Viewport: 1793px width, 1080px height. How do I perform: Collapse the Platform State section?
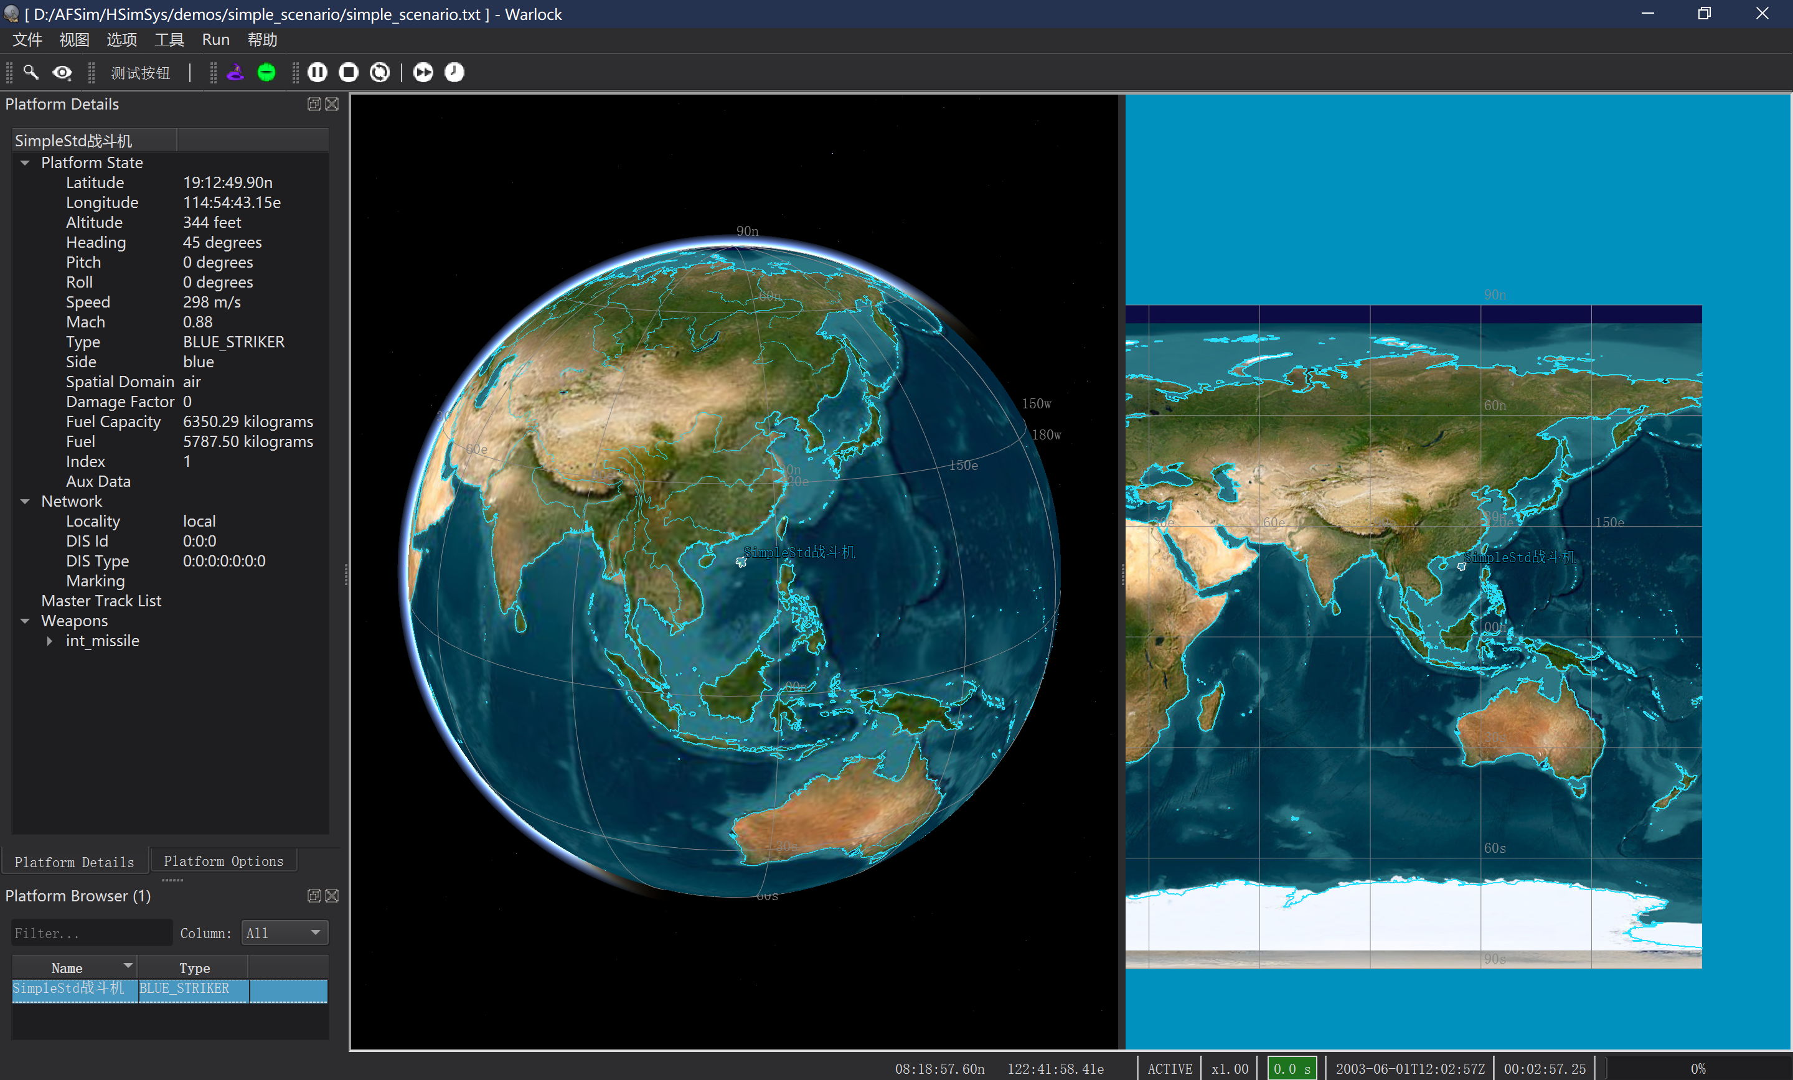[x=26, y=162]
